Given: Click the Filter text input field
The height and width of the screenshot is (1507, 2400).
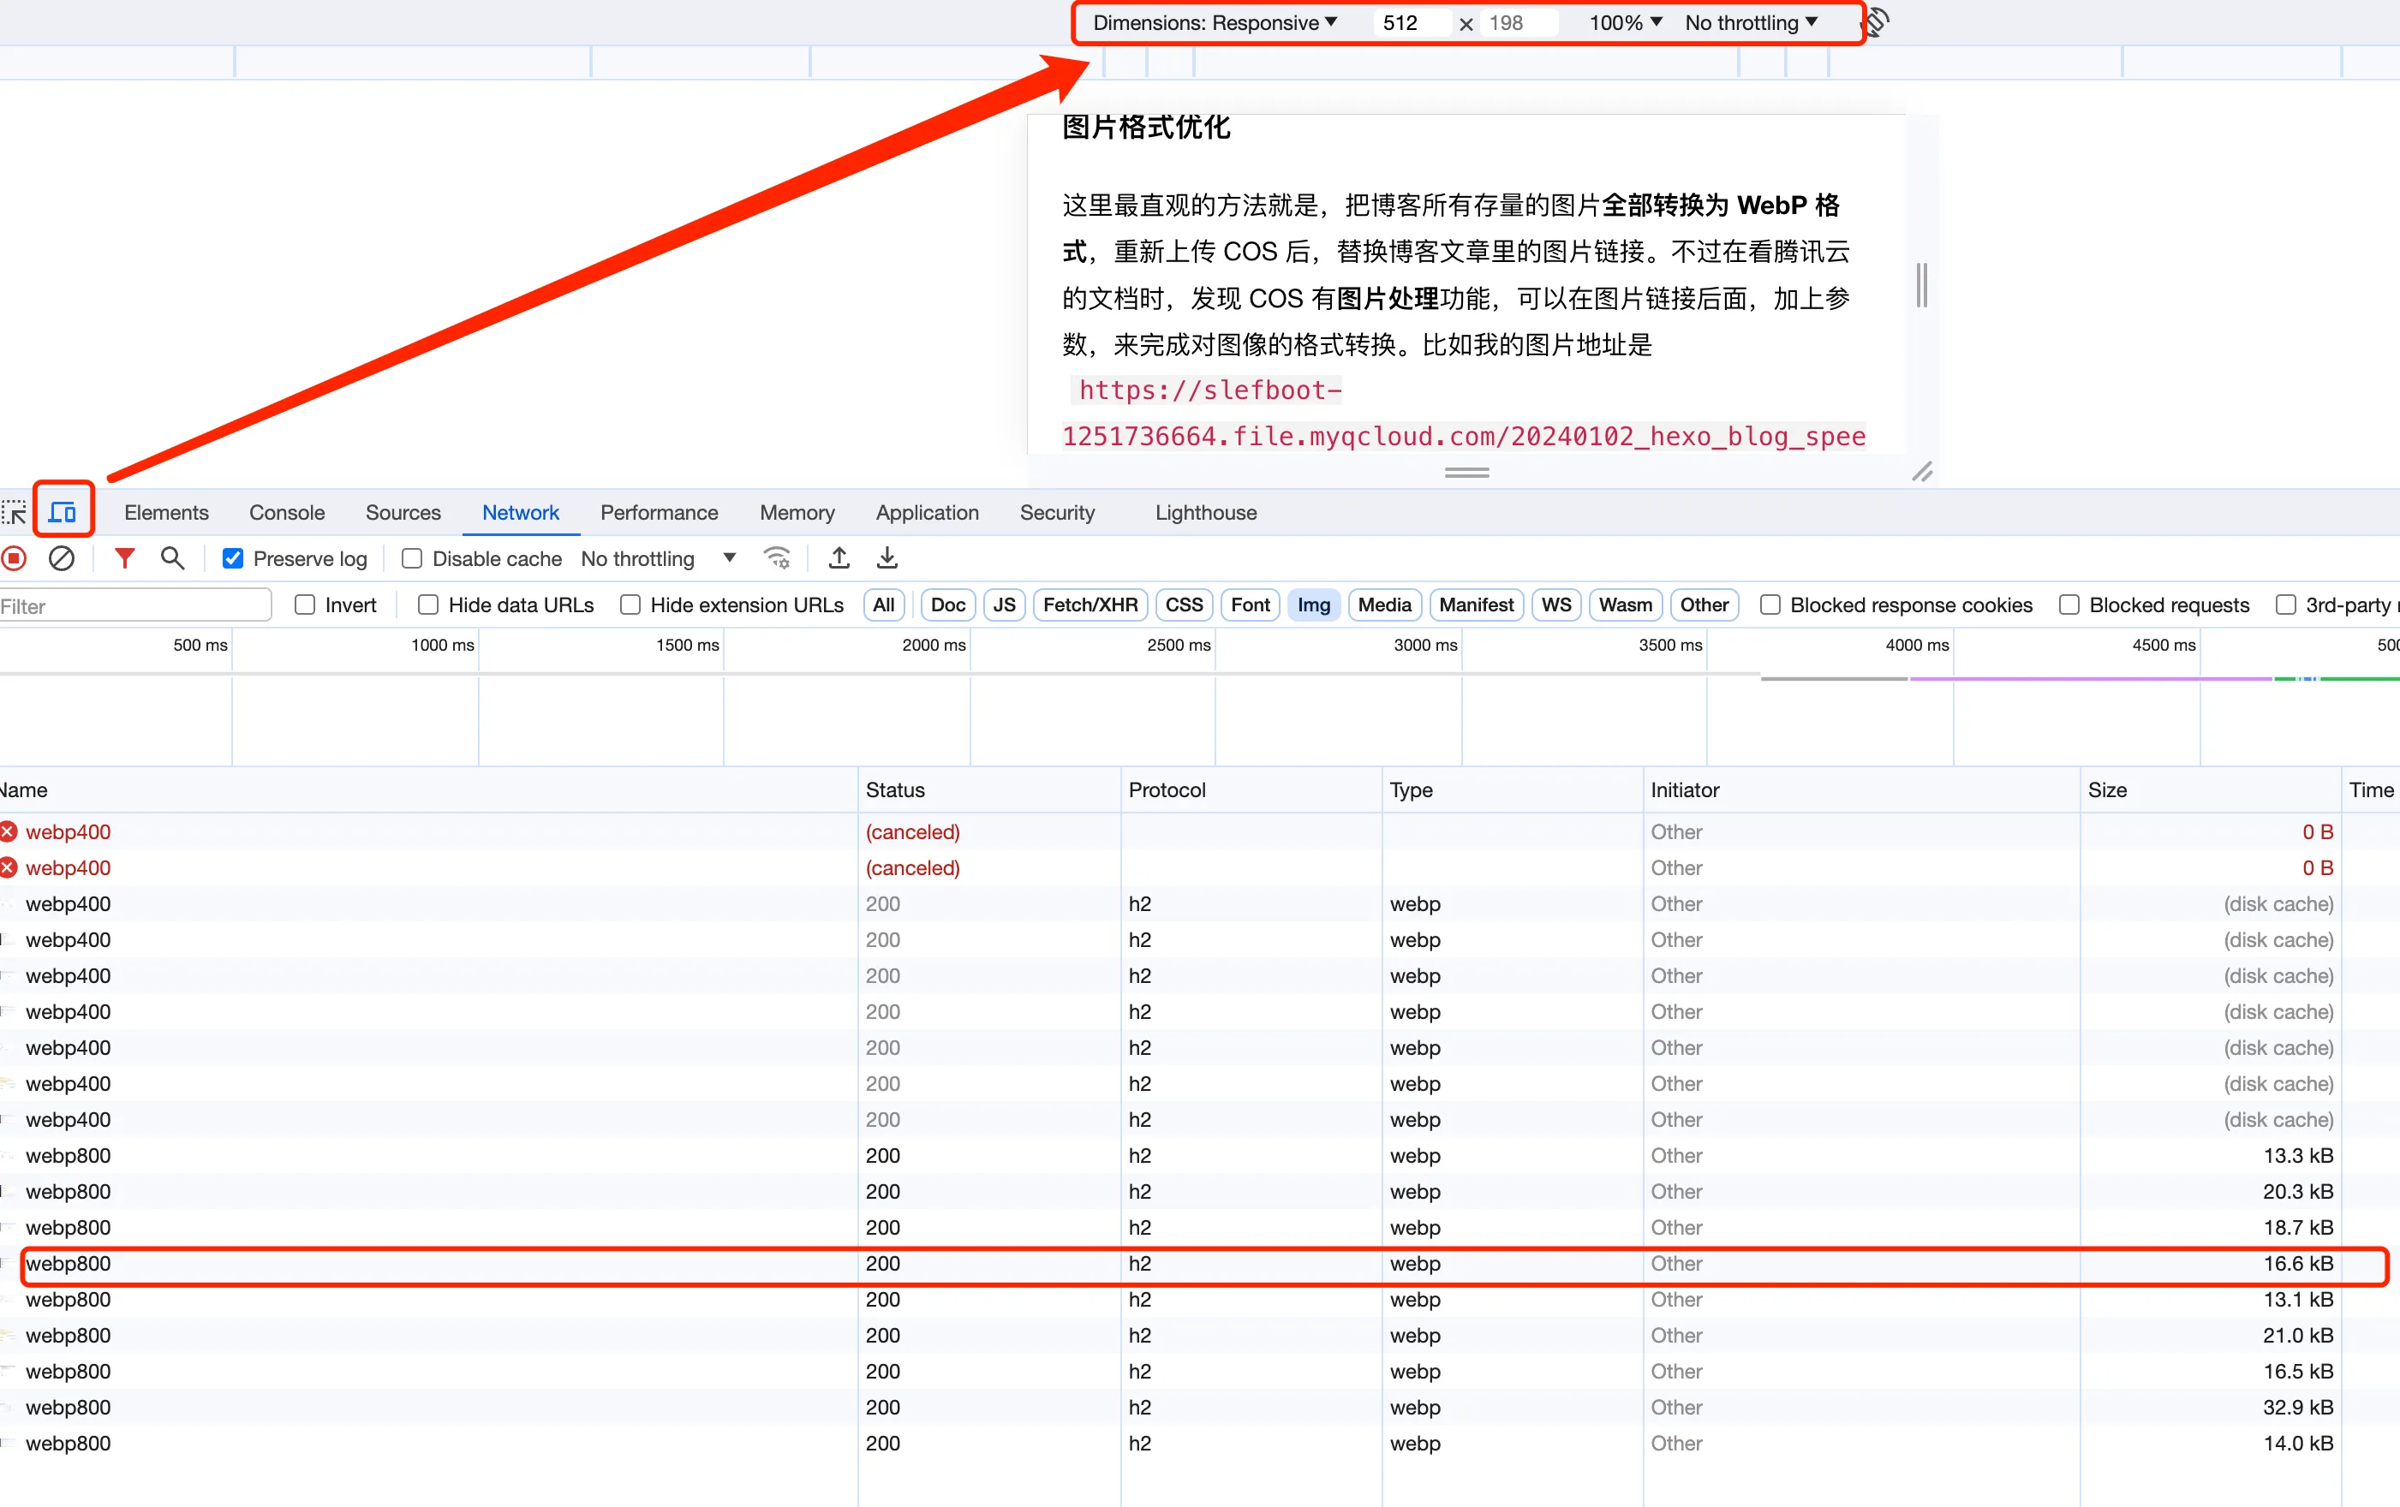Looking at the screenshot, I should tap(134, 605).
